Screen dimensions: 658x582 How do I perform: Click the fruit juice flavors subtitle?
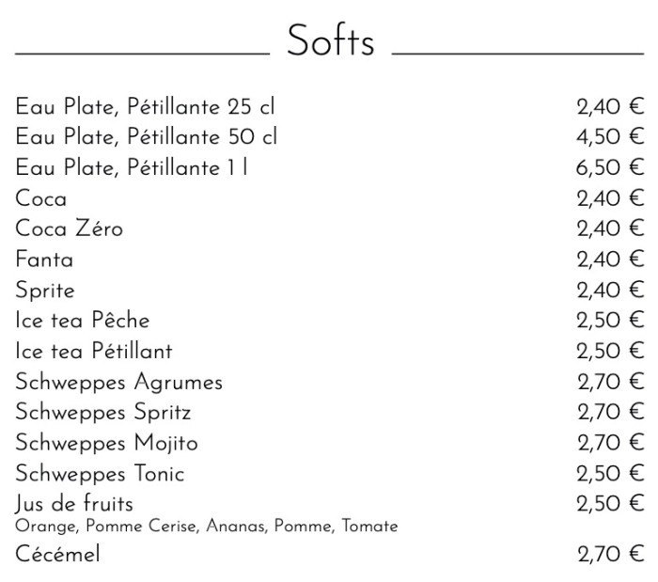click(x=207, y=527)
